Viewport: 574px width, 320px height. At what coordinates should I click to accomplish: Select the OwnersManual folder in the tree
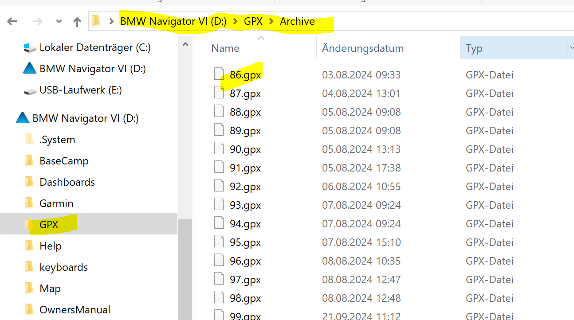click(75, 310)
